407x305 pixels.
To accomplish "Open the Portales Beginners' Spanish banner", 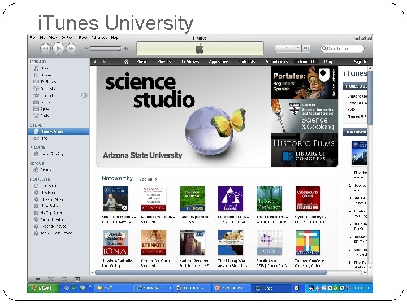I will pos(304,82).
